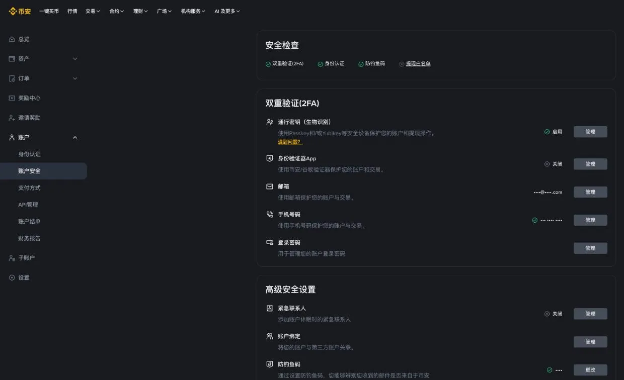Open the 理财 dropdown in top navigation
Viewport: 624px width, 380px height.
coord(140,11)
